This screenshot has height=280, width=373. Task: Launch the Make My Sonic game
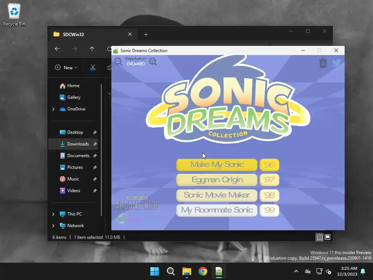217,165
